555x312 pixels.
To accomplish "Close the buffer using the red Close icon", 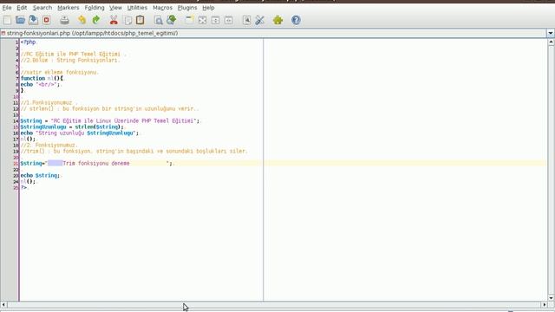I will point(46,20).
